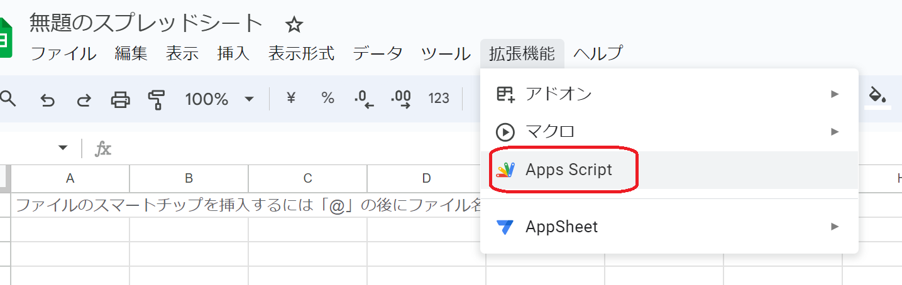Open the name box dropdown arrow
The height and width of the screenshot is (285, 902).
point(63,149)
